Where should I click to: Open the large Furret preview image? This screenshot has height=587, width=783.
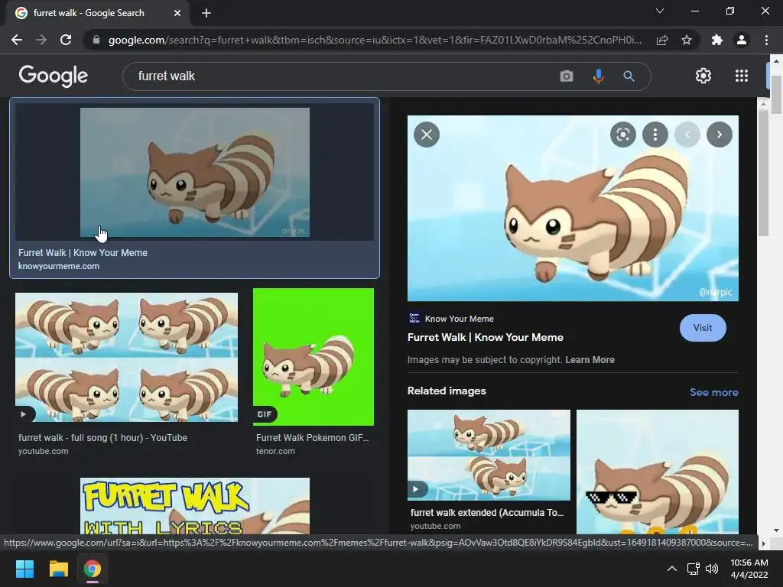573,208
